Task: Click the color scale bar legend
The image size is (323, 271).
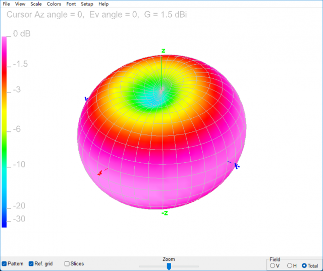Action: click(5, 131)
